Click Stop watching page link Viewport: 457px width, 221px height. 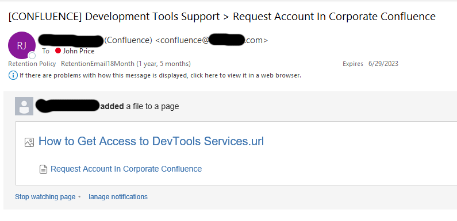tap(45, 197)
